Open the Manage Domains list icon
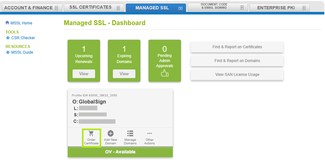325x162 pixels. coord(130,133)
